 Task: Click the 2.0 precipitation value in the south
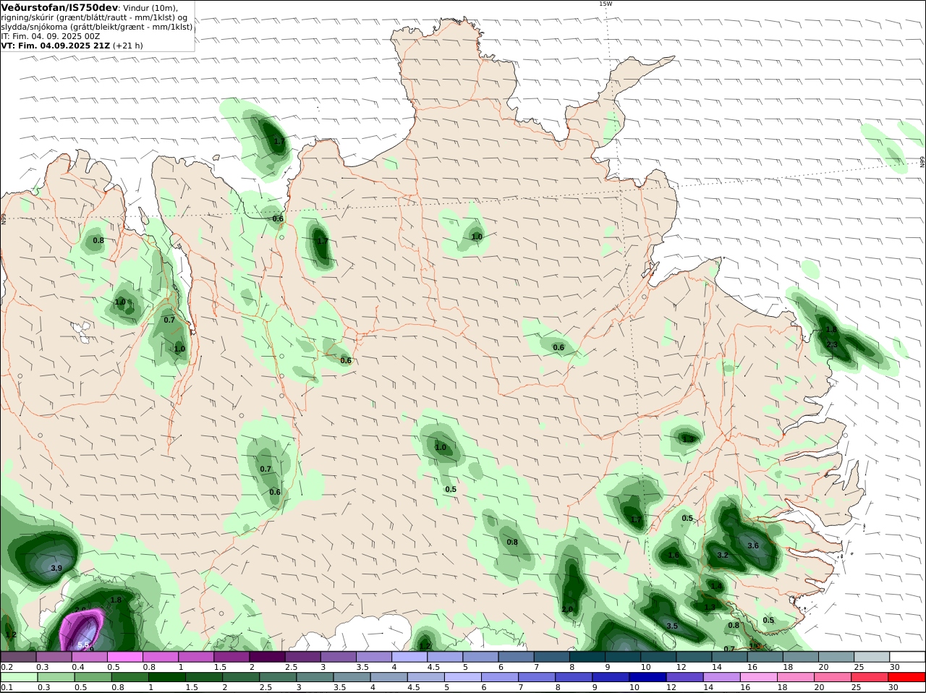coord(567,609)
